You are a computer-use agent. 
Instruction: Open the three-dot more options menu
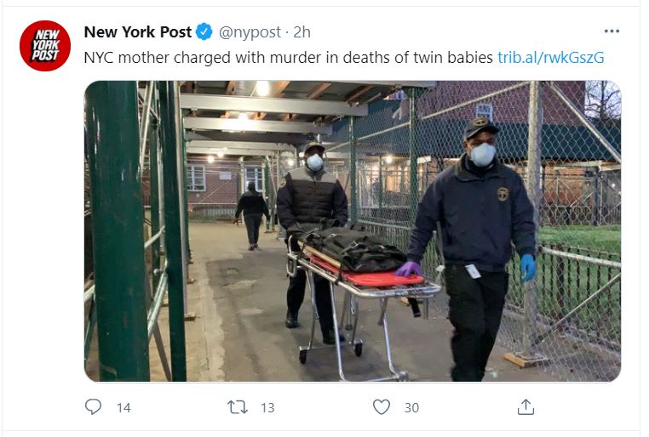pyautogui.click(x=612, y=31)
